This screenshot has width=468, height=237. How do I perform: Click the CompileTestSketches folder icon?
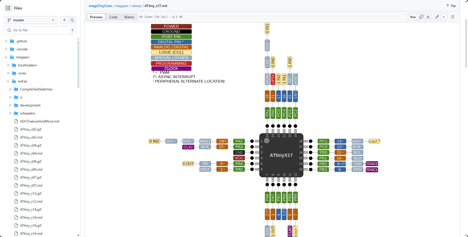click(16, 89)
